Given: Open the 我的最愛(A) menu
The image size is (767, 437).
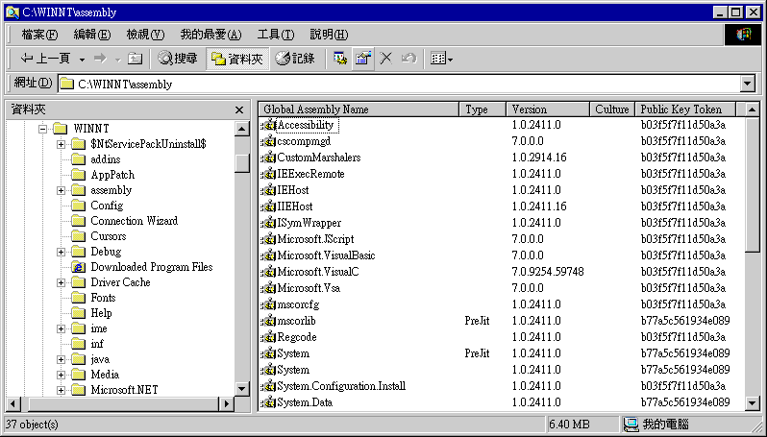Looking at the screenshot, I should [210, 35].
